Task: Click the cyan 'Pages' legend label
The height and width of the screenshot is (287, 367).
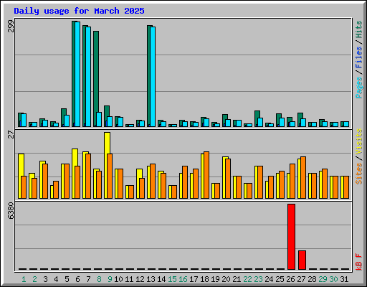Action: (x=358, y=88)
